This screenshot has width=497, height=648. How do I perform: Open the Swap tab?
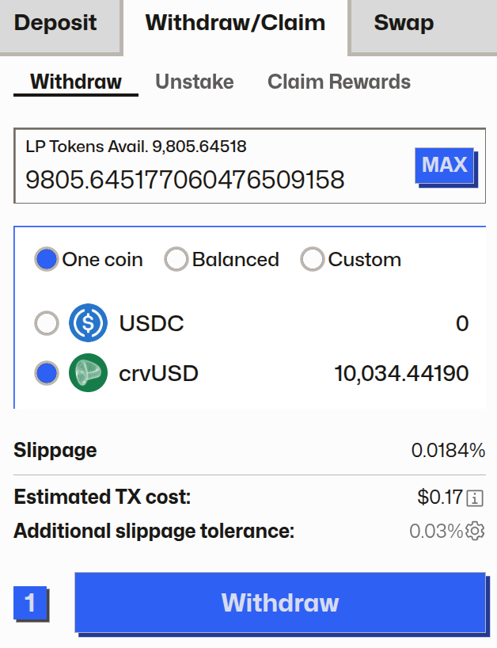(404, 23)
